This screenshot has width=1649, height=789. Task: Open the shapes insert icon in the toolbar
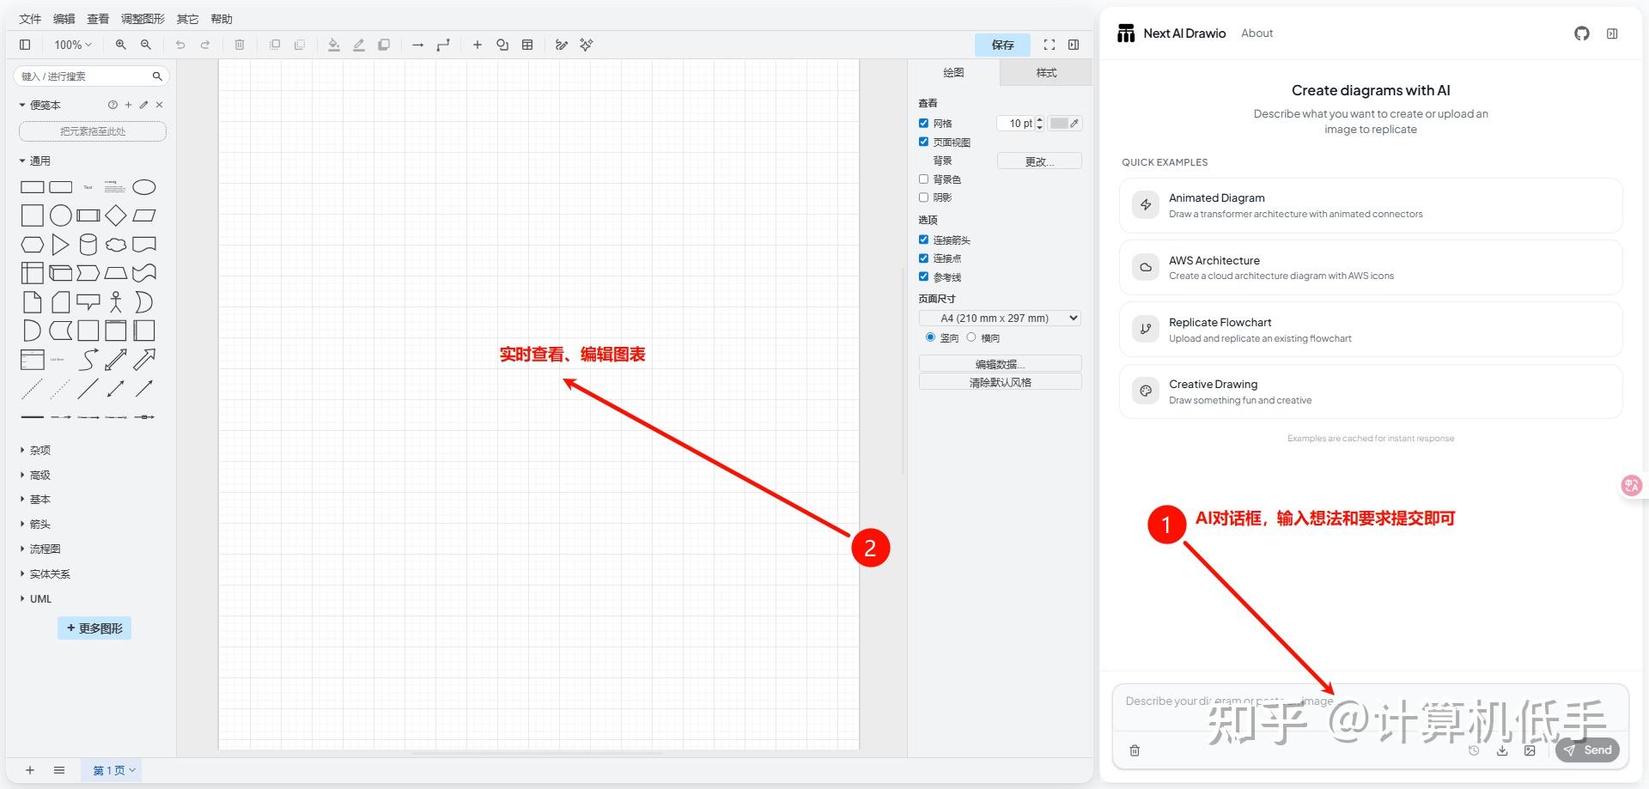(x=502, y=45)
